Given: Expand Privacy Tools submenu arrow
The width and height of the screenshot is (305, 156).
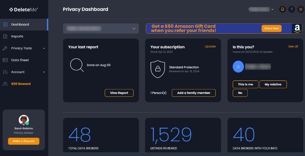Looking at the screenshot, I should (44, 48).
